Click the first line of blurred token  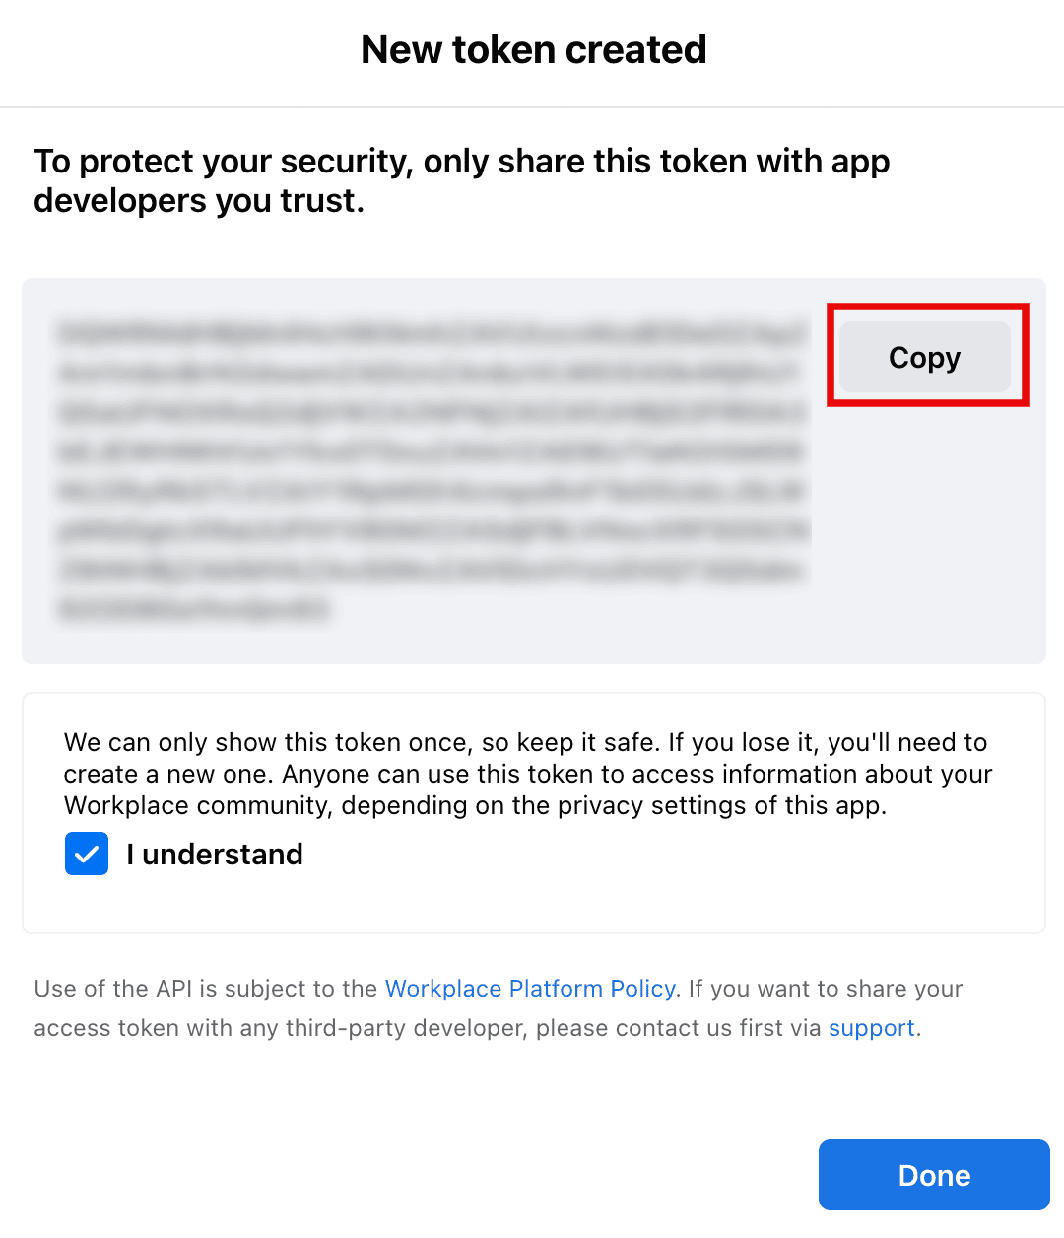433,333
